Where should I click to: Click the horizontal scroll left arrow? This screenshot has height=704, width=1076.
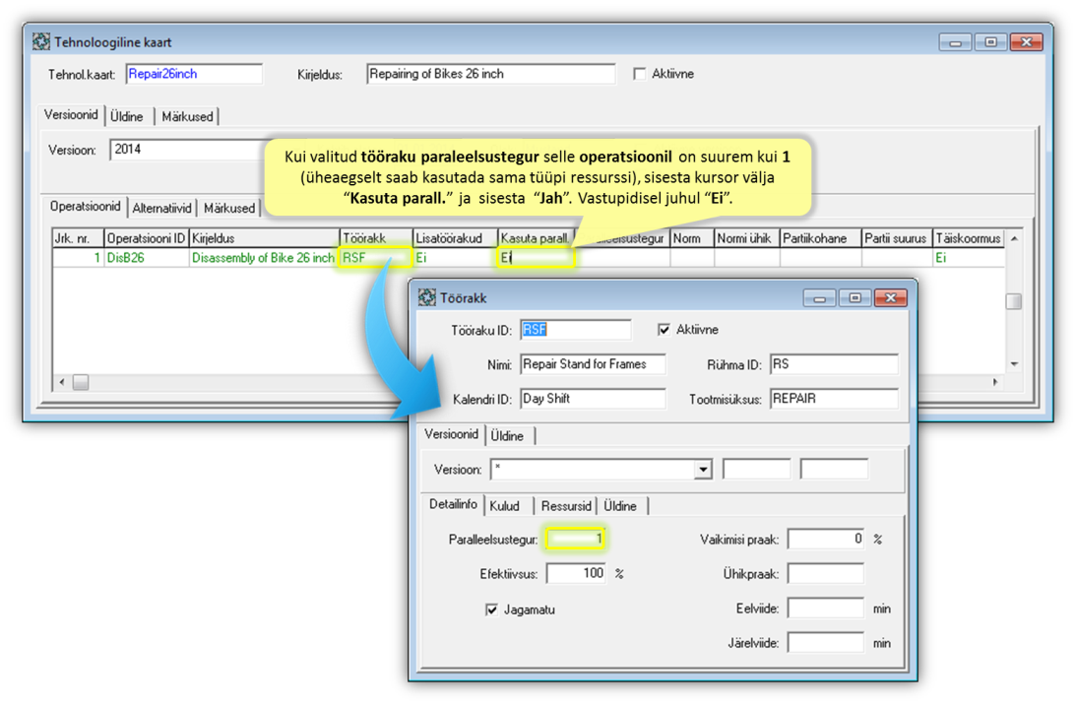pyautogui.click(x=62, y=382)
